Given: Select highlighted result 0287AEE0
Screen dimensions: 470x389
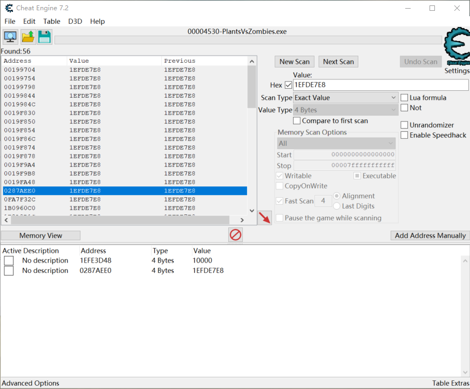Looking at the screenshot, I should (125, 191).
